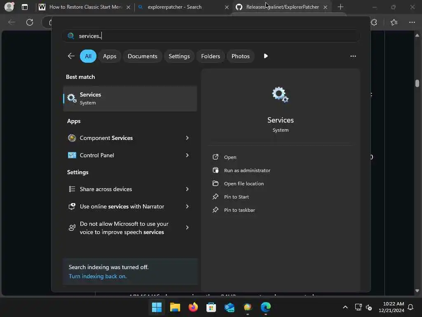Click the Run as administrator shield icon
The height and width of the screenshot is (317, 422).
click(215, 170)
